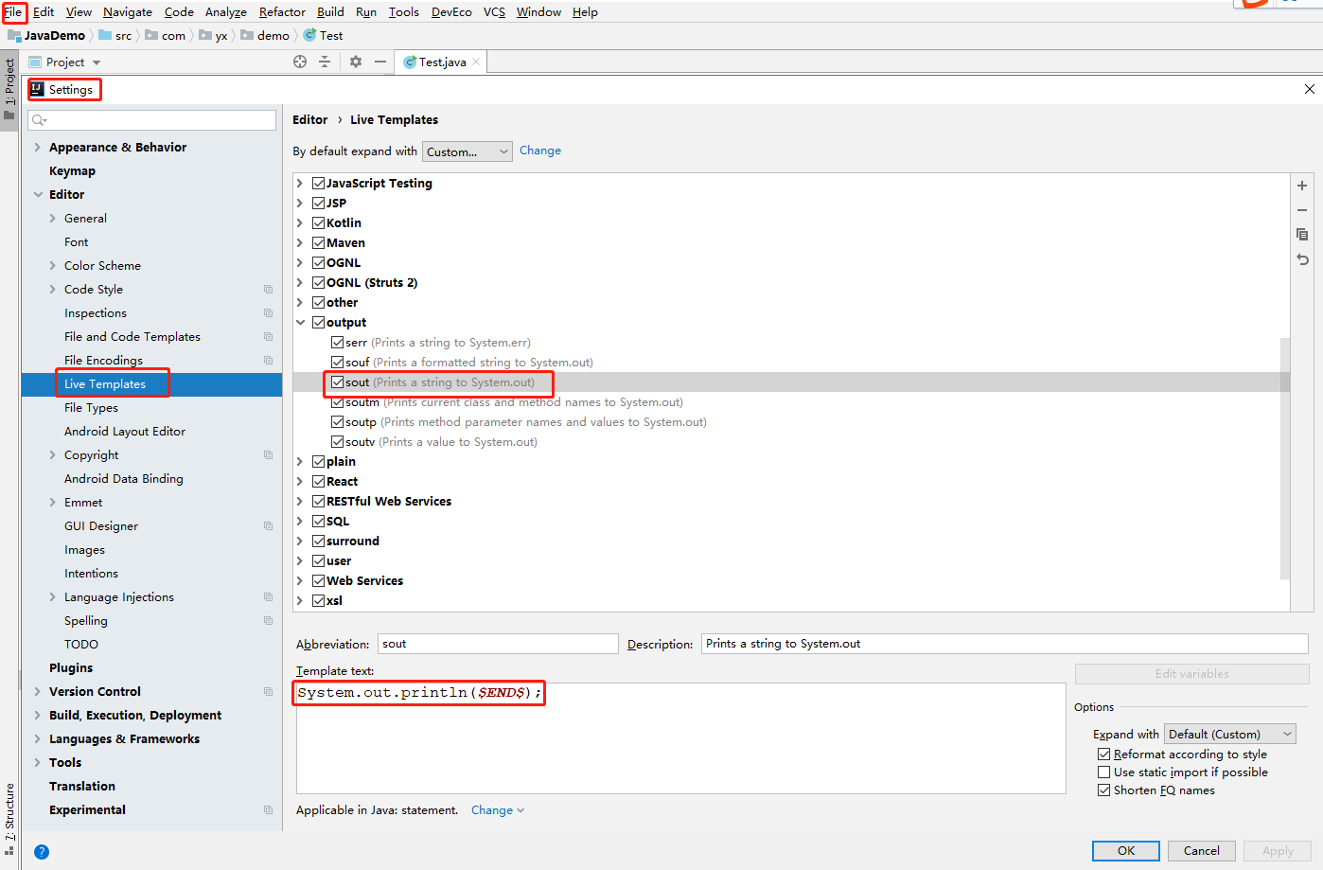
Task: Click the File Encodings project-level icon
Action: [x=268, y=361]
